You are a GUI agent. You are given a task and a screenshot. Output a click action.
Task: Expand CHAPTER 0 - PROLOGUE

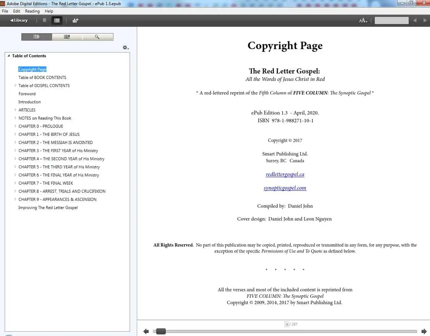point(15,126)
